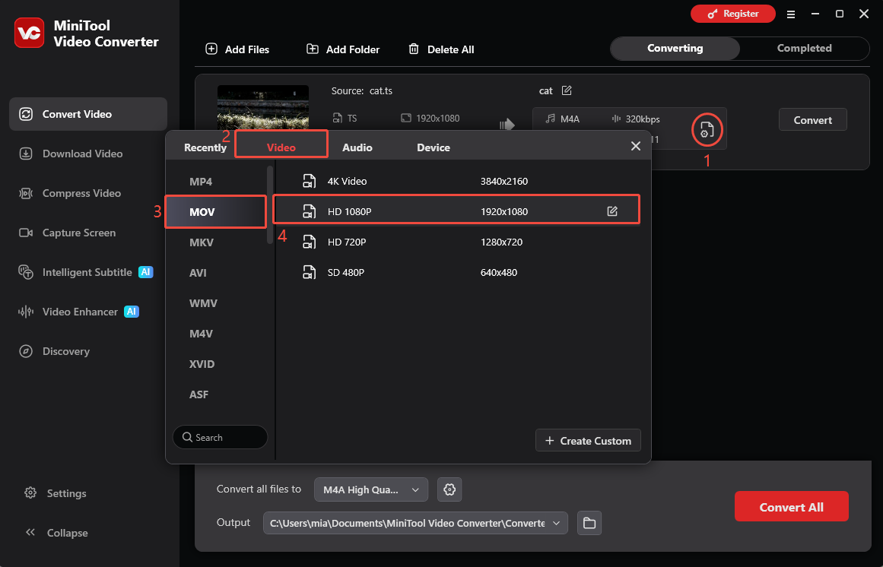
Task: Expand the M4A High Quality format dropdown
Action: point(371,489)
